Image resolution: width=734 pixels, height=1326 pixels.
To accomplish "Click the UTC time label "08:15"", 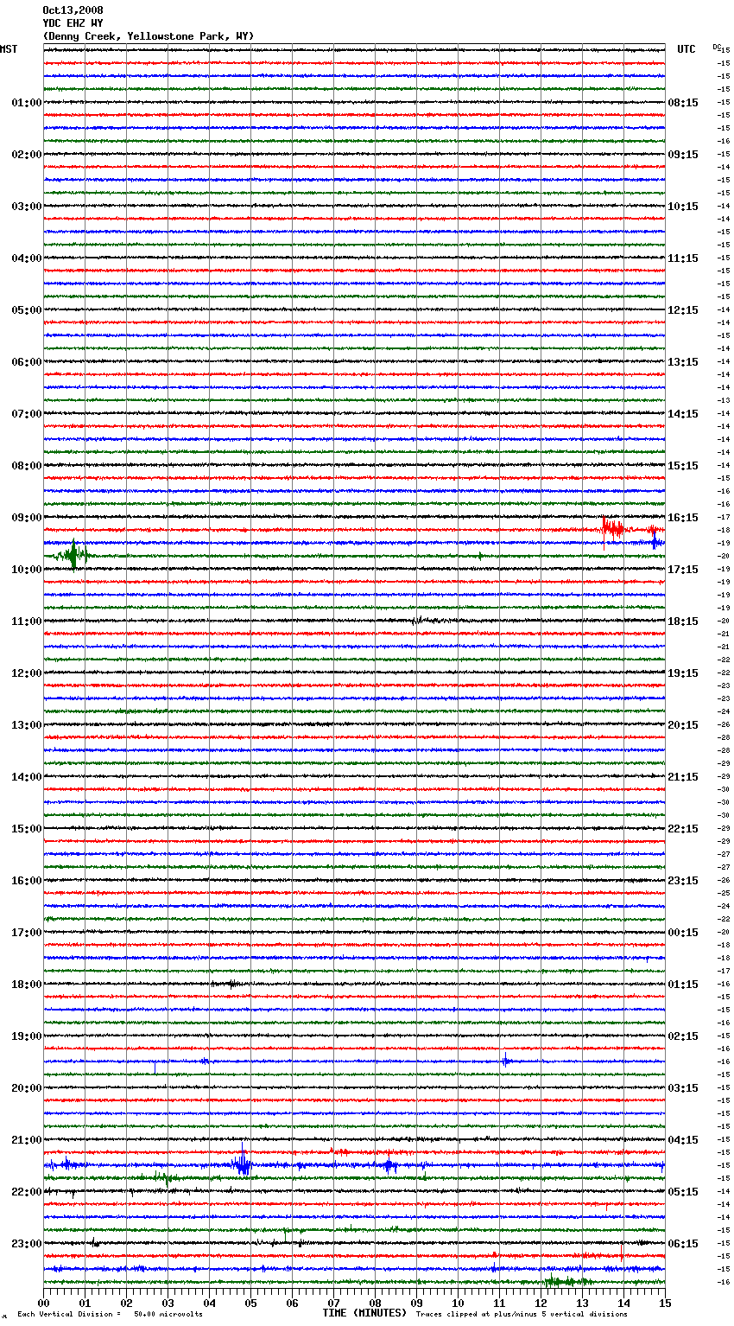I will [x=683, y=103].
